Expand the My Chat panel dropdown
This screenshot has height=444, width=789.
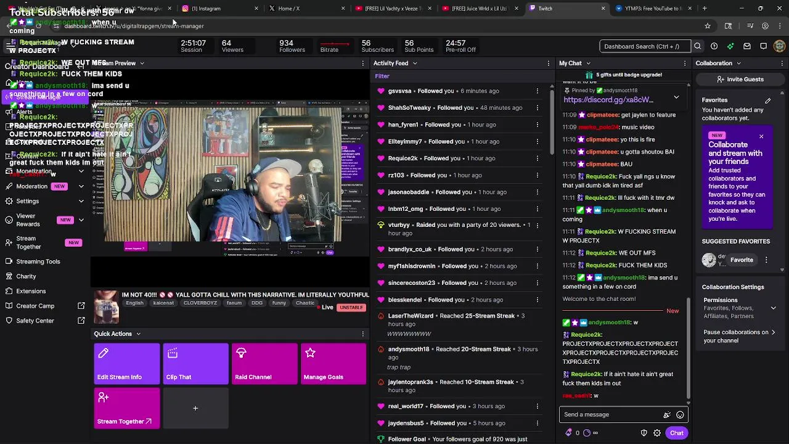588,63
